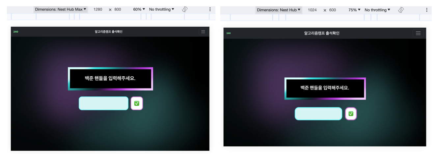The height and width of the screenshot is (154, 436).
Task: Click the width field showing 1024
Action: click(312, 10)
